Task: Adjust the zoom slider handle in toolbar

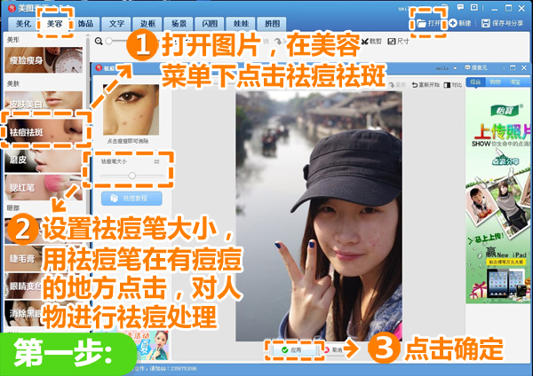Action: 108,41
